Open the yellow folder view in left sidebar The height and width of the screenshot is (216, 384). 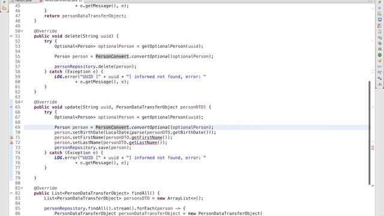(4, 8)
